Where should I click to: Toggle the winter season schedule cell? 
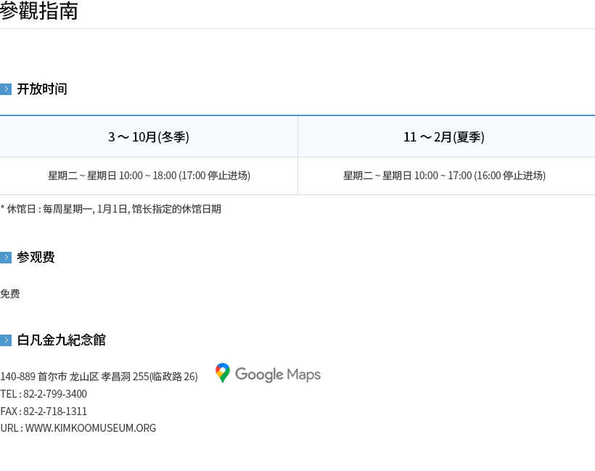(x=148, y=175)
